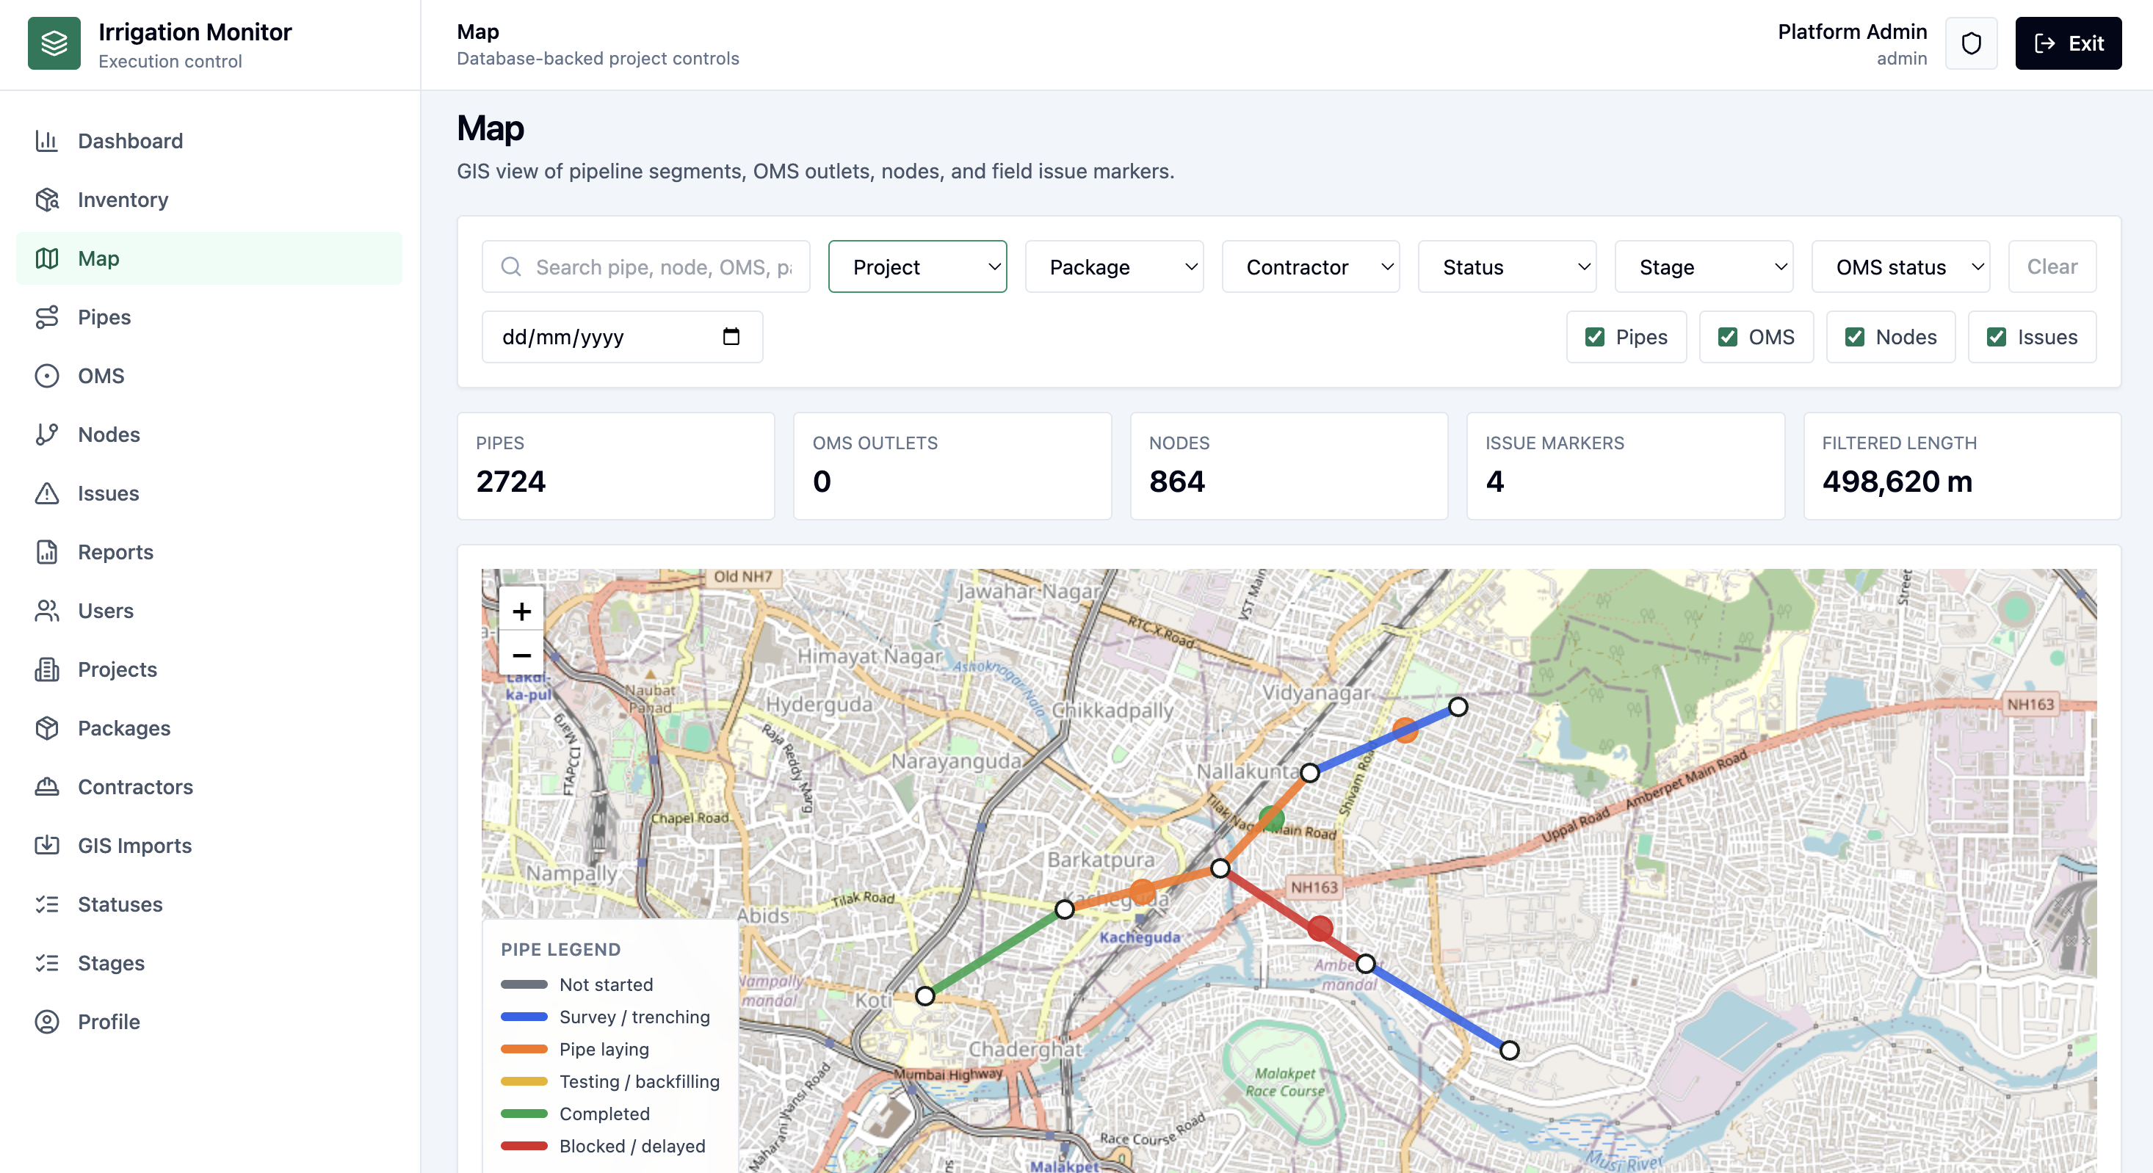Zoom out the map with minus button

click(x=521, y=654)
